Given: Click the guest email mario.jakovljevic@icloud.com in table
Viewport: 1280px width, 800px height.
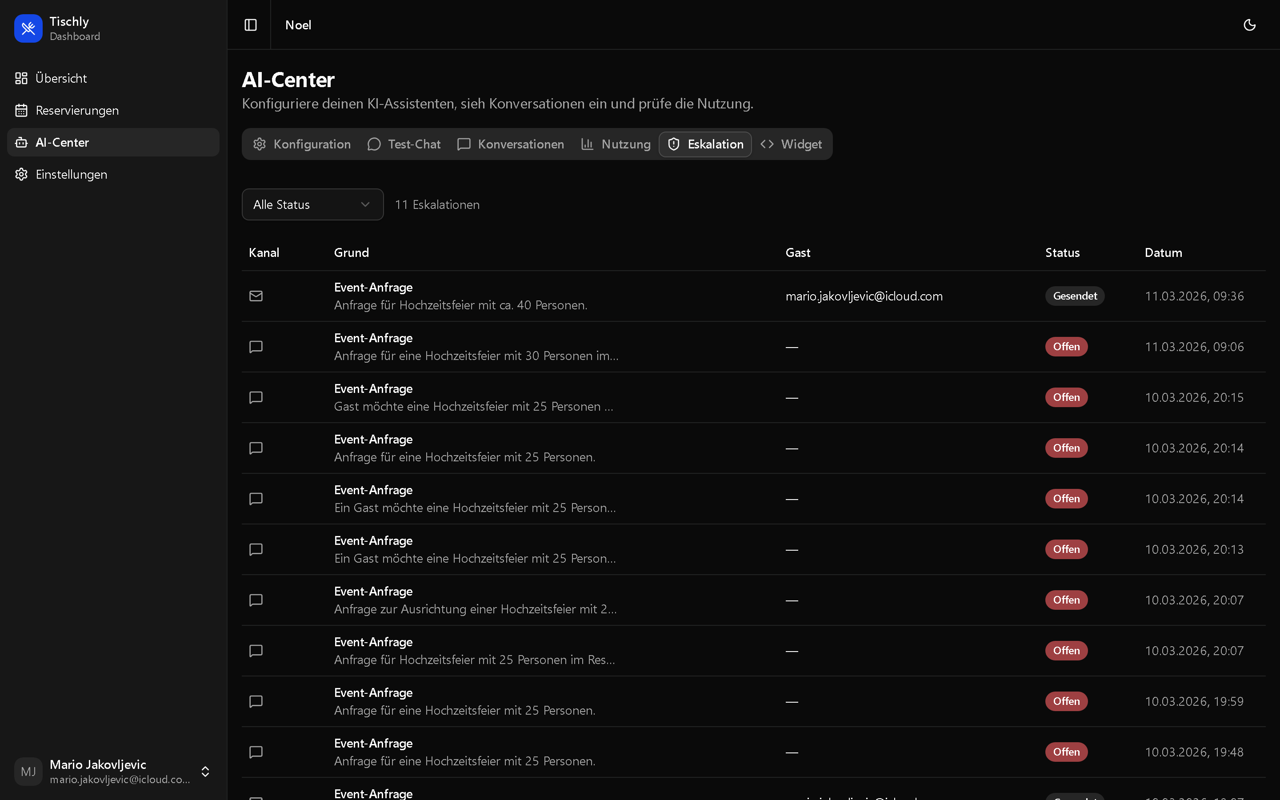Looking at the screenshot, I should 864,296.
